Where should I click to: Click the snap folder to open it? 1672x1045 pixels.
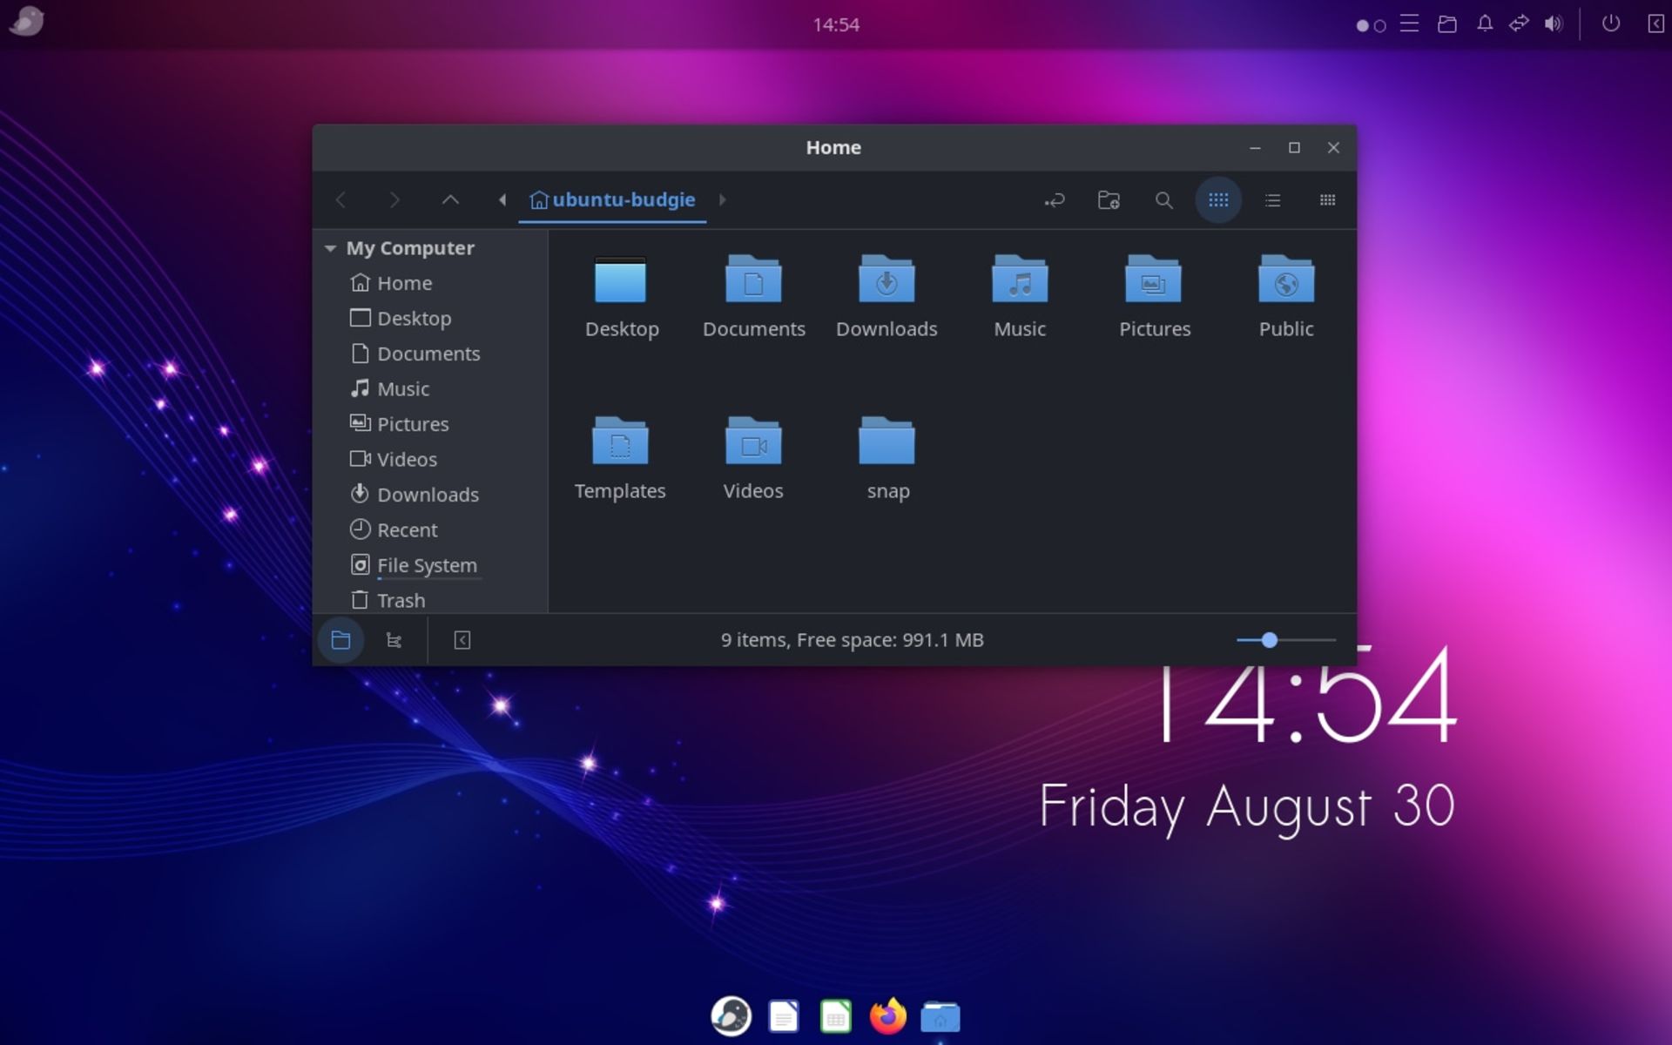pyautogui.click(x=887, y=457)
